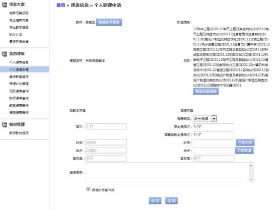Click the 调课方案 heading text
Screen dimensions: 279x209
187,111
